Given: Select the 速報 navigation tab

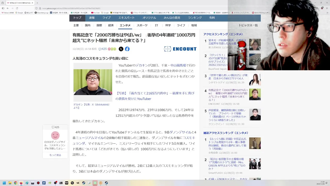Looking at the screenshot, I should [92, 18].
